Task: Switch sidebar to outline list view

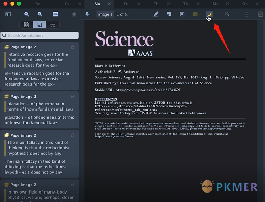Action: (53, 25)
